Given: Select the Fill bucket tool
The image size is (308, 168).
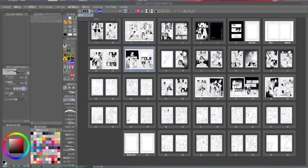Looking at the screenshot, I should click(x=70, y=26).
